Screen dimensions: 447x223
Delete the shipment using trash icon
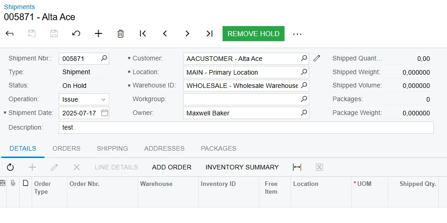[121, 33]
